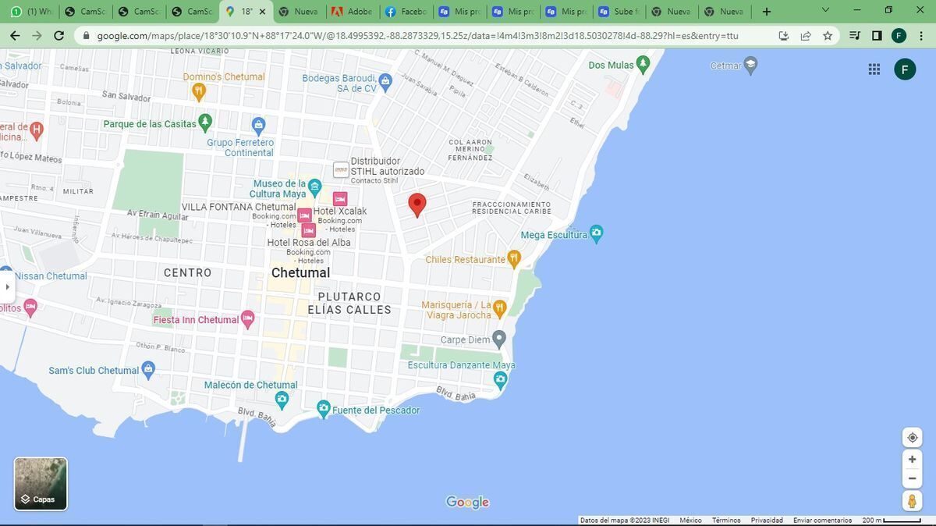This screenshot has width=936, height=526.
Task: Open the tab search chevron in title bar
Action: (827, 11)
